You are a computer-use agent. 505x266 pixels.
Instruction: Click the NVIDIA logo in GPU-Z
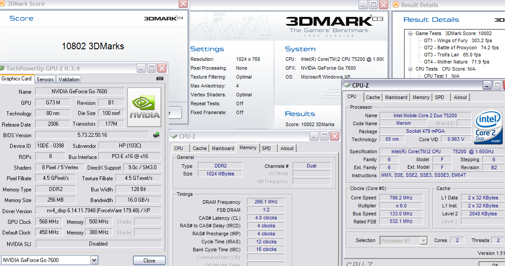144,107
